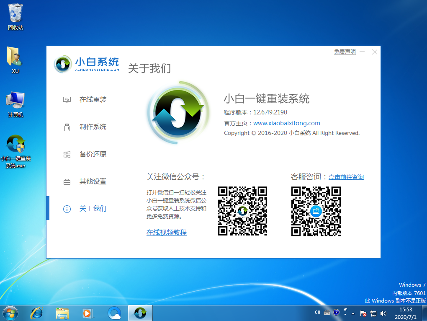Open the 免责声明 disclaimer link
Screen dimensions: 427x321
(345, 52)
